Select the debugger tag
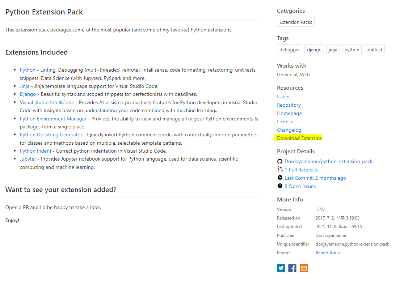Screen dimensions: 404x285 [x=290, y=50]
